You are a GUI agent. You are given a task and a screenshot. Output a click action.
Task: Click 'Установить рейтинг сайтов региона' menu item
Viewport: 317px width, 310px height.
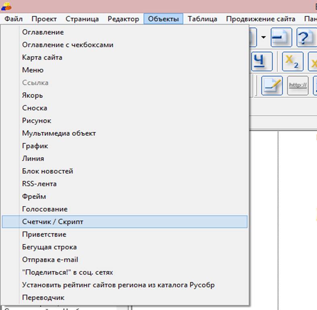coord(118,285)
